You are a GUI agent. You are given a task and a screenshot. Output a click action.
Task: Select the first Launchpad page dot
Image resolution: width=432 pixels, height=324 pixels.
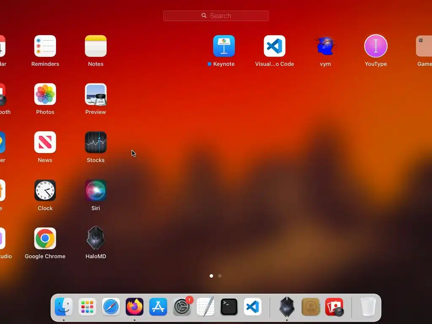(211, 276)
